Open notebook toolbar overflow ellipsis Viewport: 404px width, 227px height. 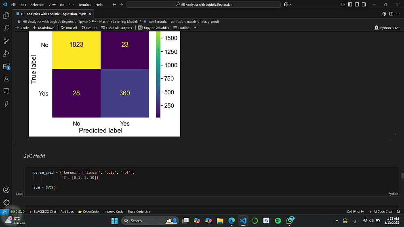196,27
